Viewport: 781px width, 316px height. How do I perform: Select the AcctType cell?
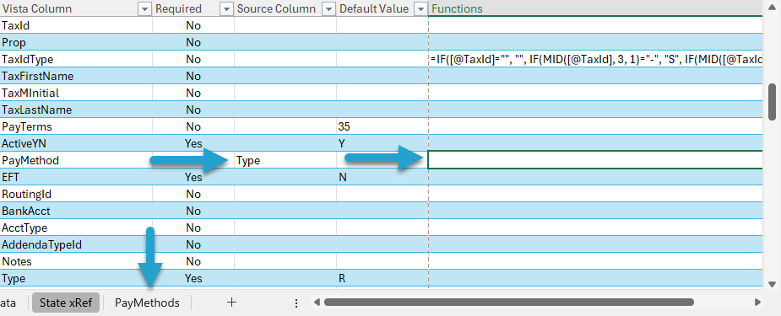point(76,228)
